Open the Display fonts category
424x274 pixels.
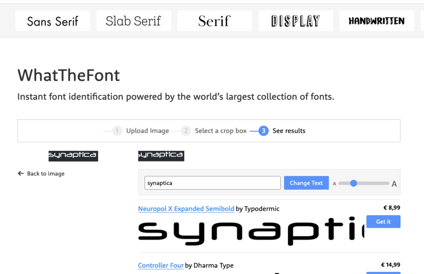295,20
